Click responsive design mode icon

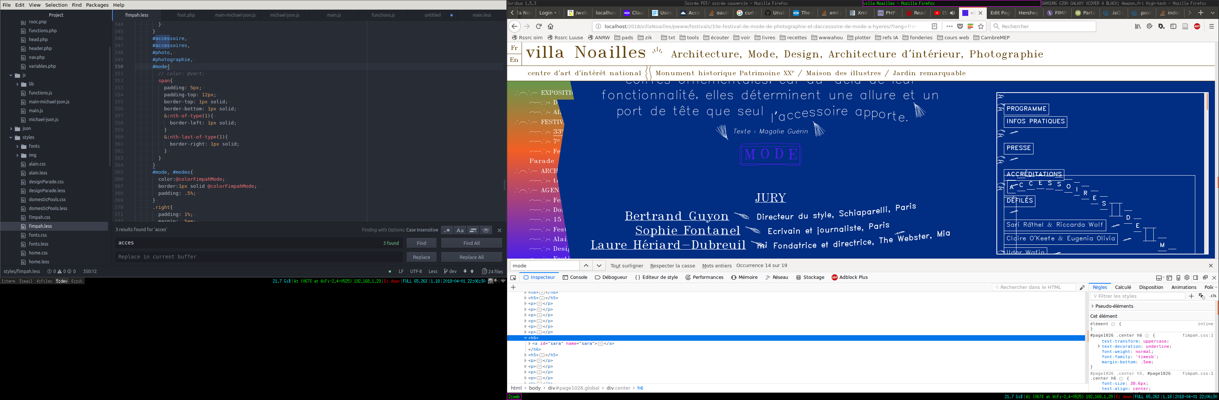click(1178, 278)
